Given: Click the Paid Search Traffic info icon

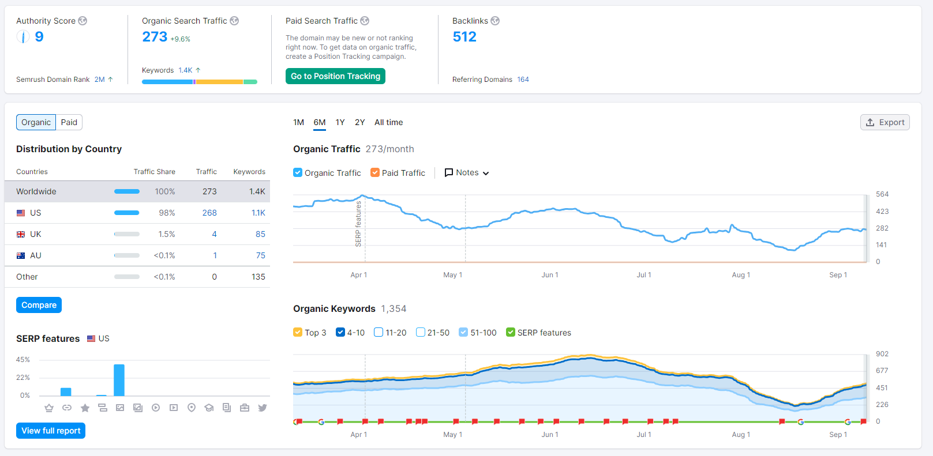Looking at the screenshot, I should tap(365, 21).
